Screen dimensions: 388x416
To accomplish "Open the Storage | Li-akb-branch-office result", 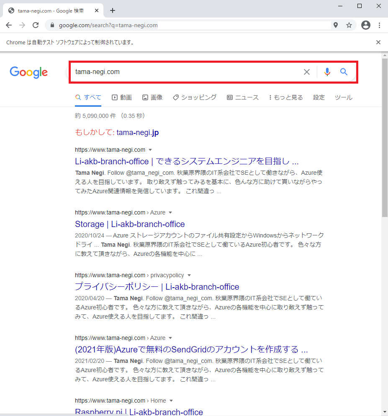I will (130, 224).
